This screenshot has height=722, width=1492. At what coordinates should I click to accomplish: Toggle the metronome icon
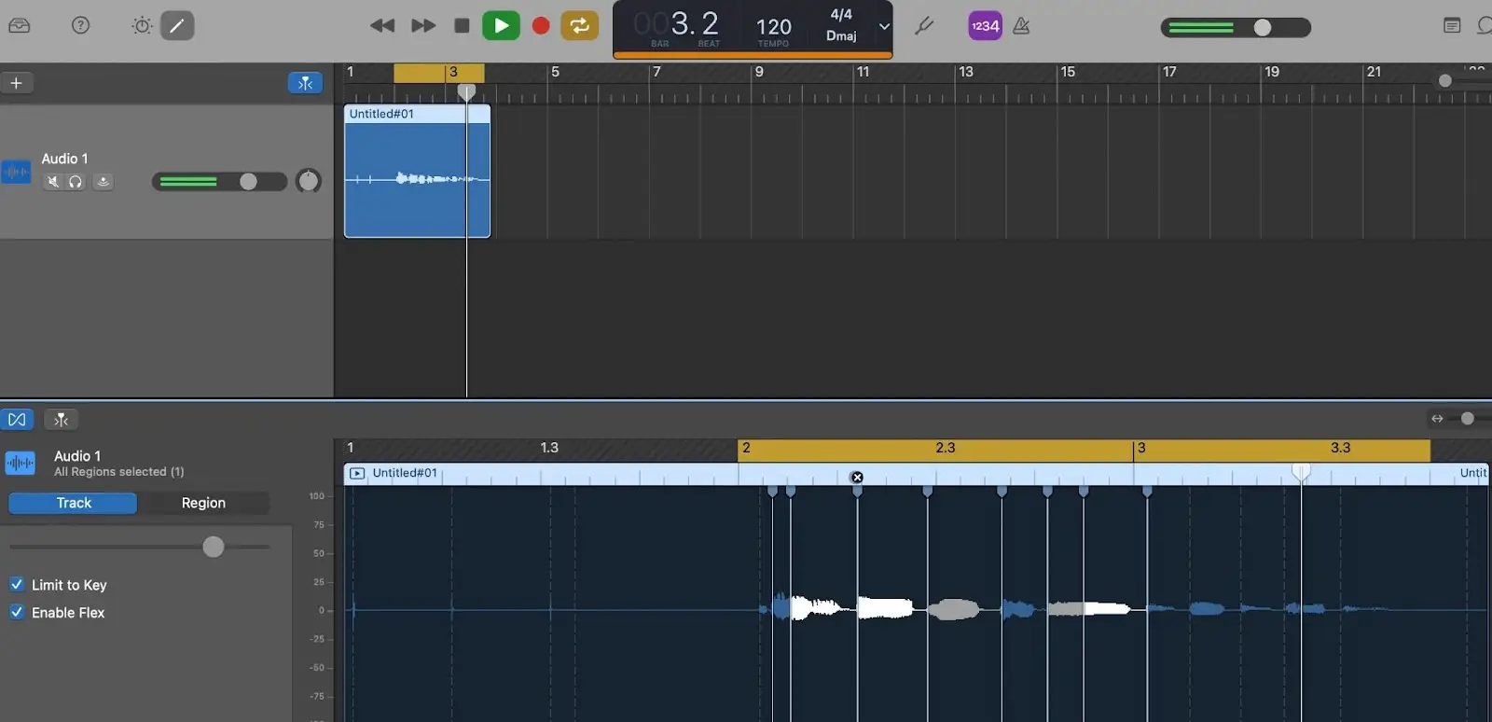[x=1021, y=26]
